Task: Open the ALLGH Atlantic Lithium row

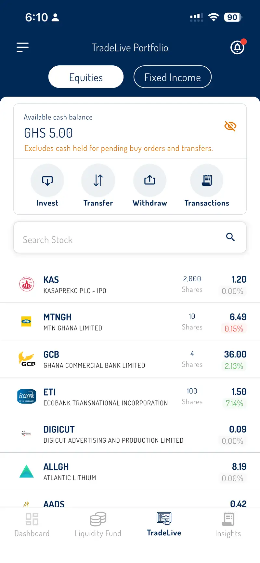Action: [130, 471]
